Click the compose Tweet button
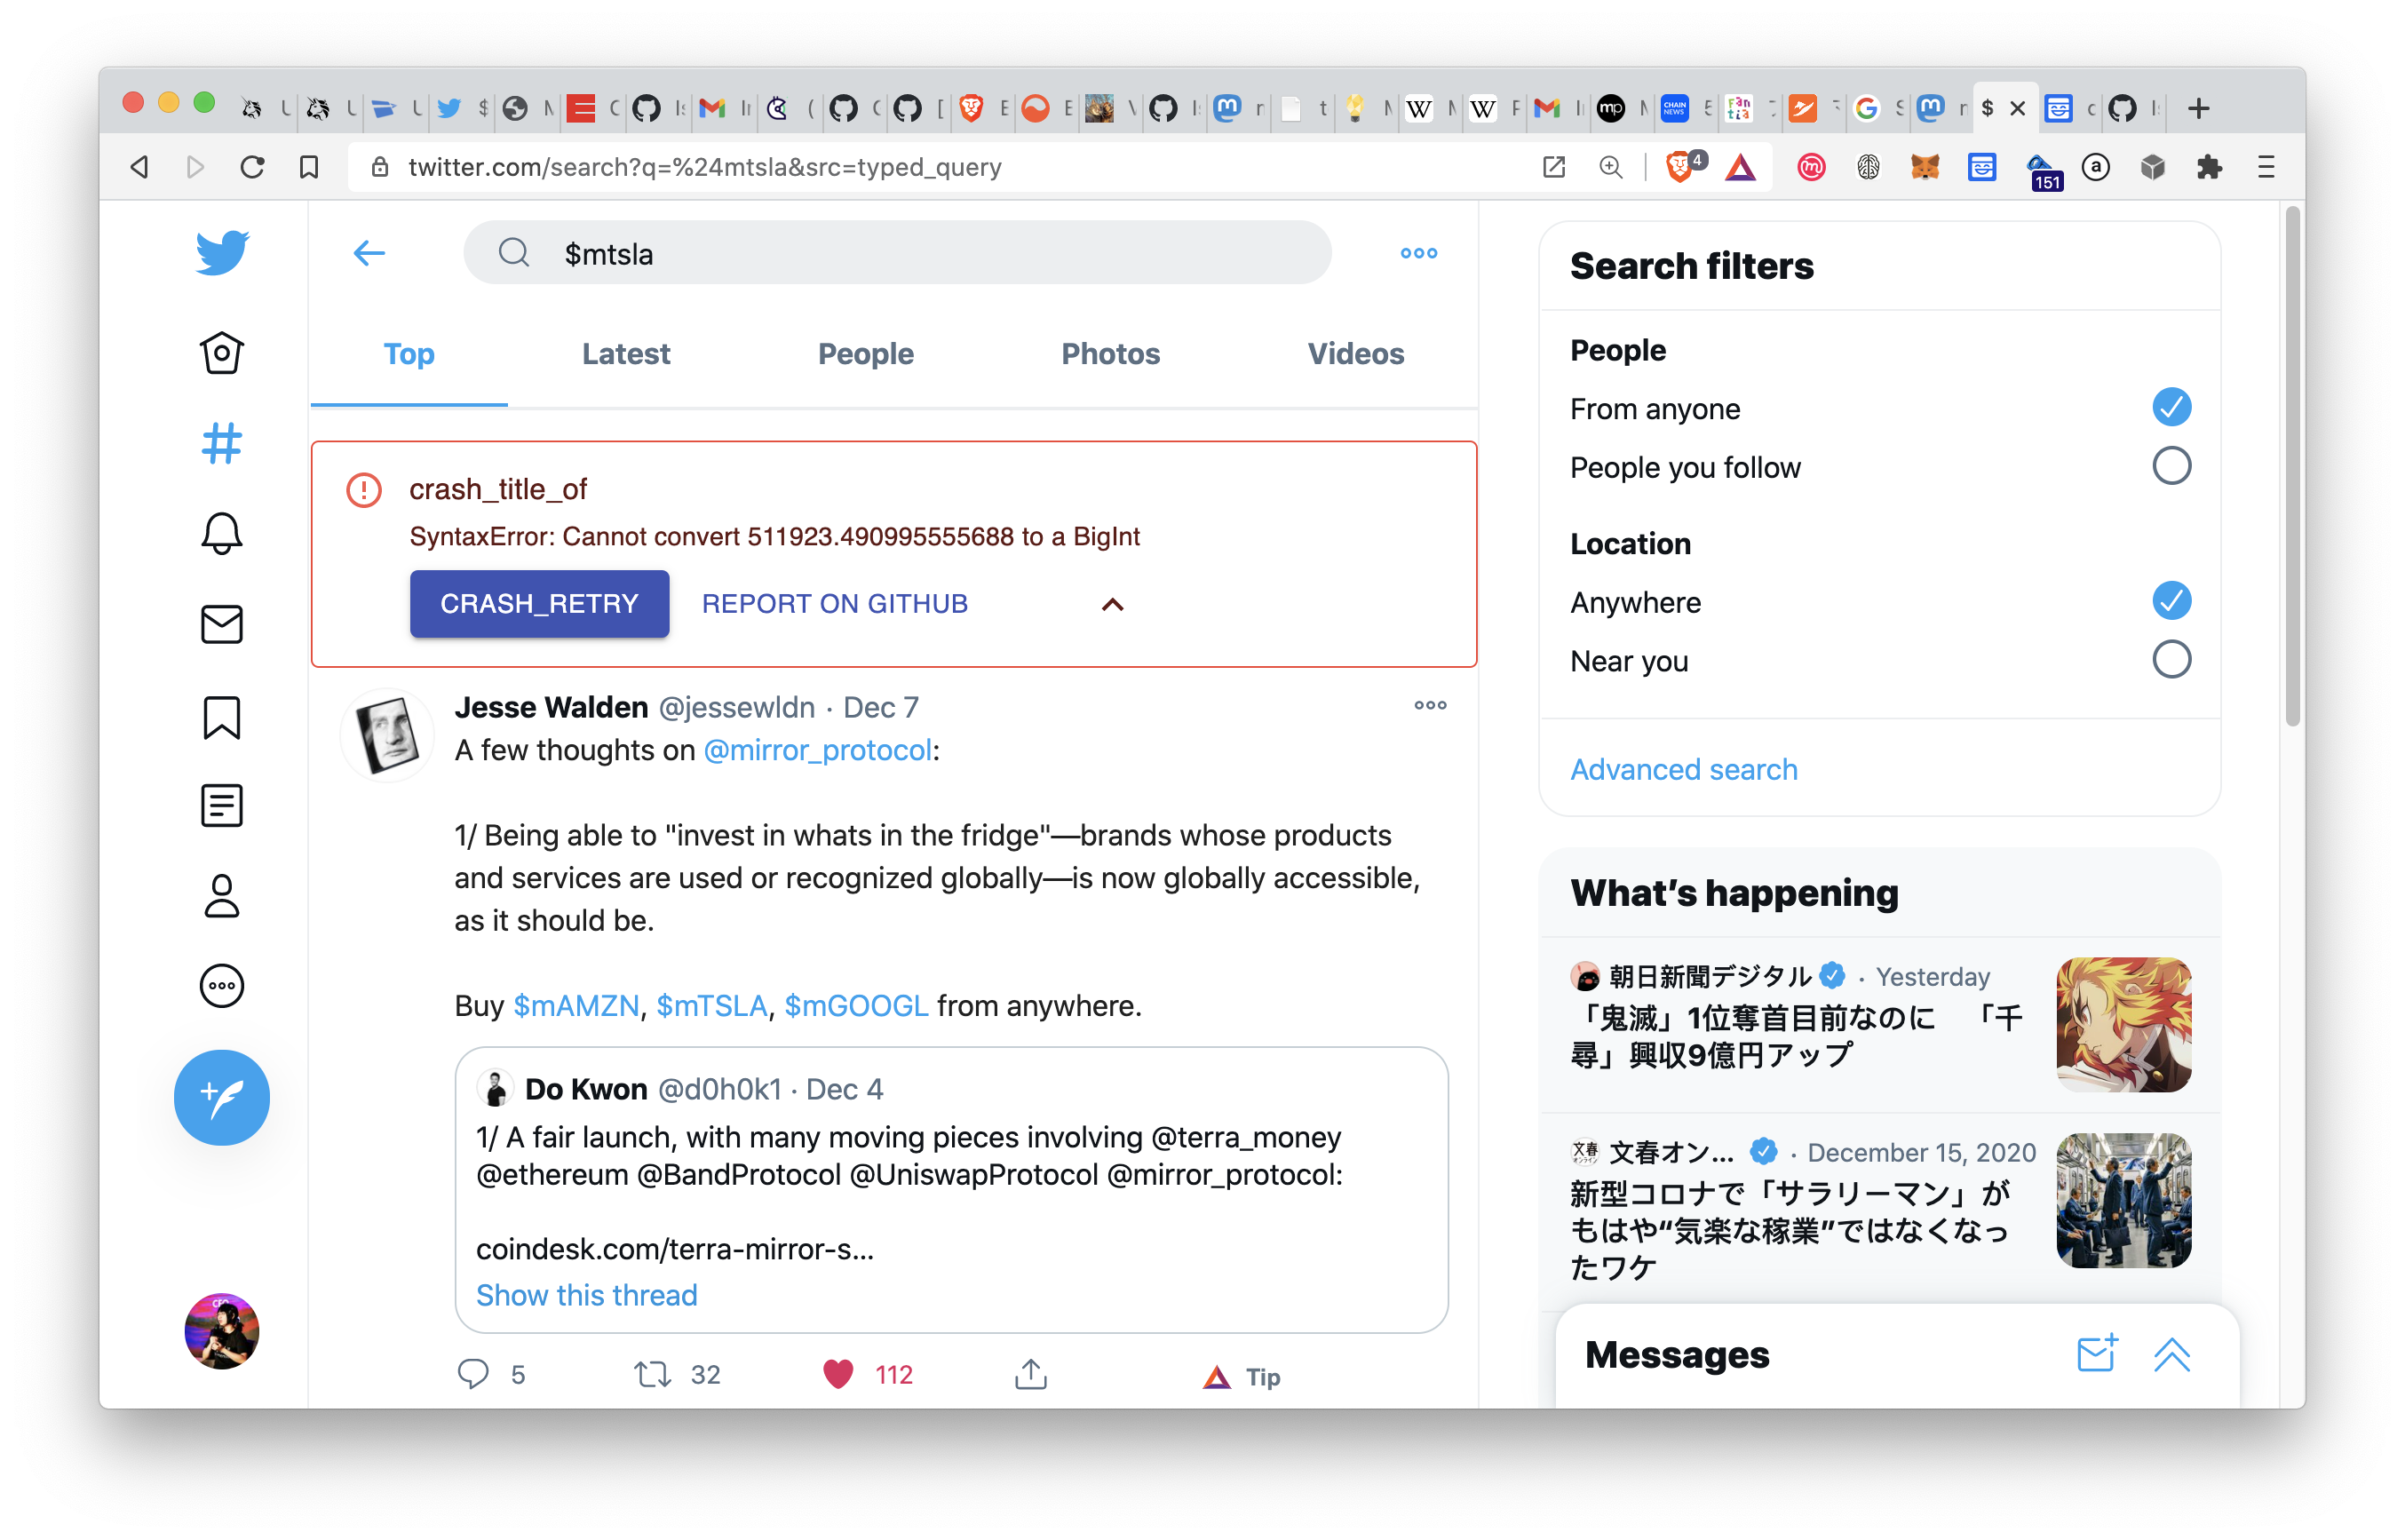Viewport: 2405px width, 1540px height. point(221,1097)
